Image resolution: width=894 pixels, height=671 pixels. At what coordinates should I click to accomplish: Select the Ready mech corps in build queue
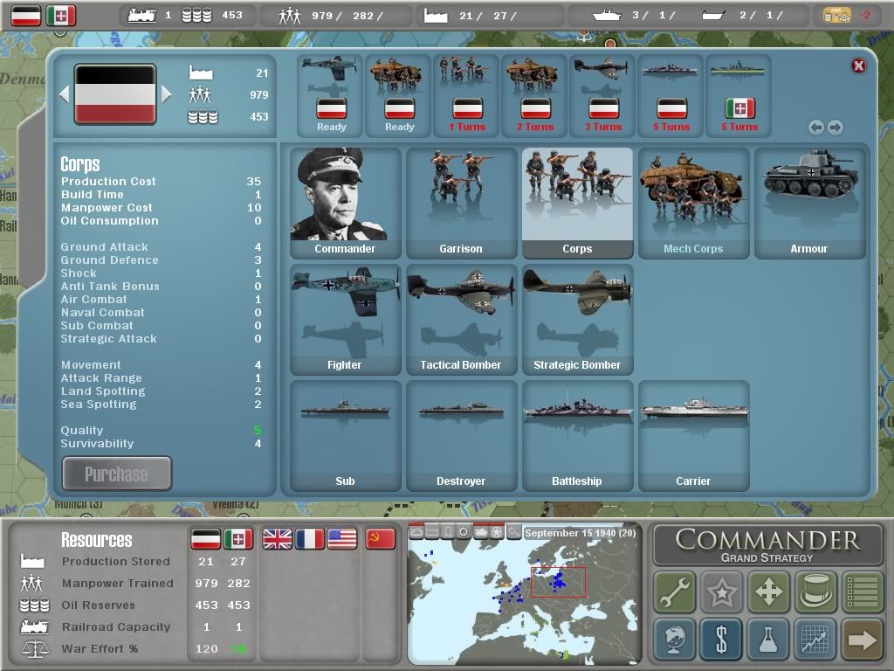click(x=398, y=95)
